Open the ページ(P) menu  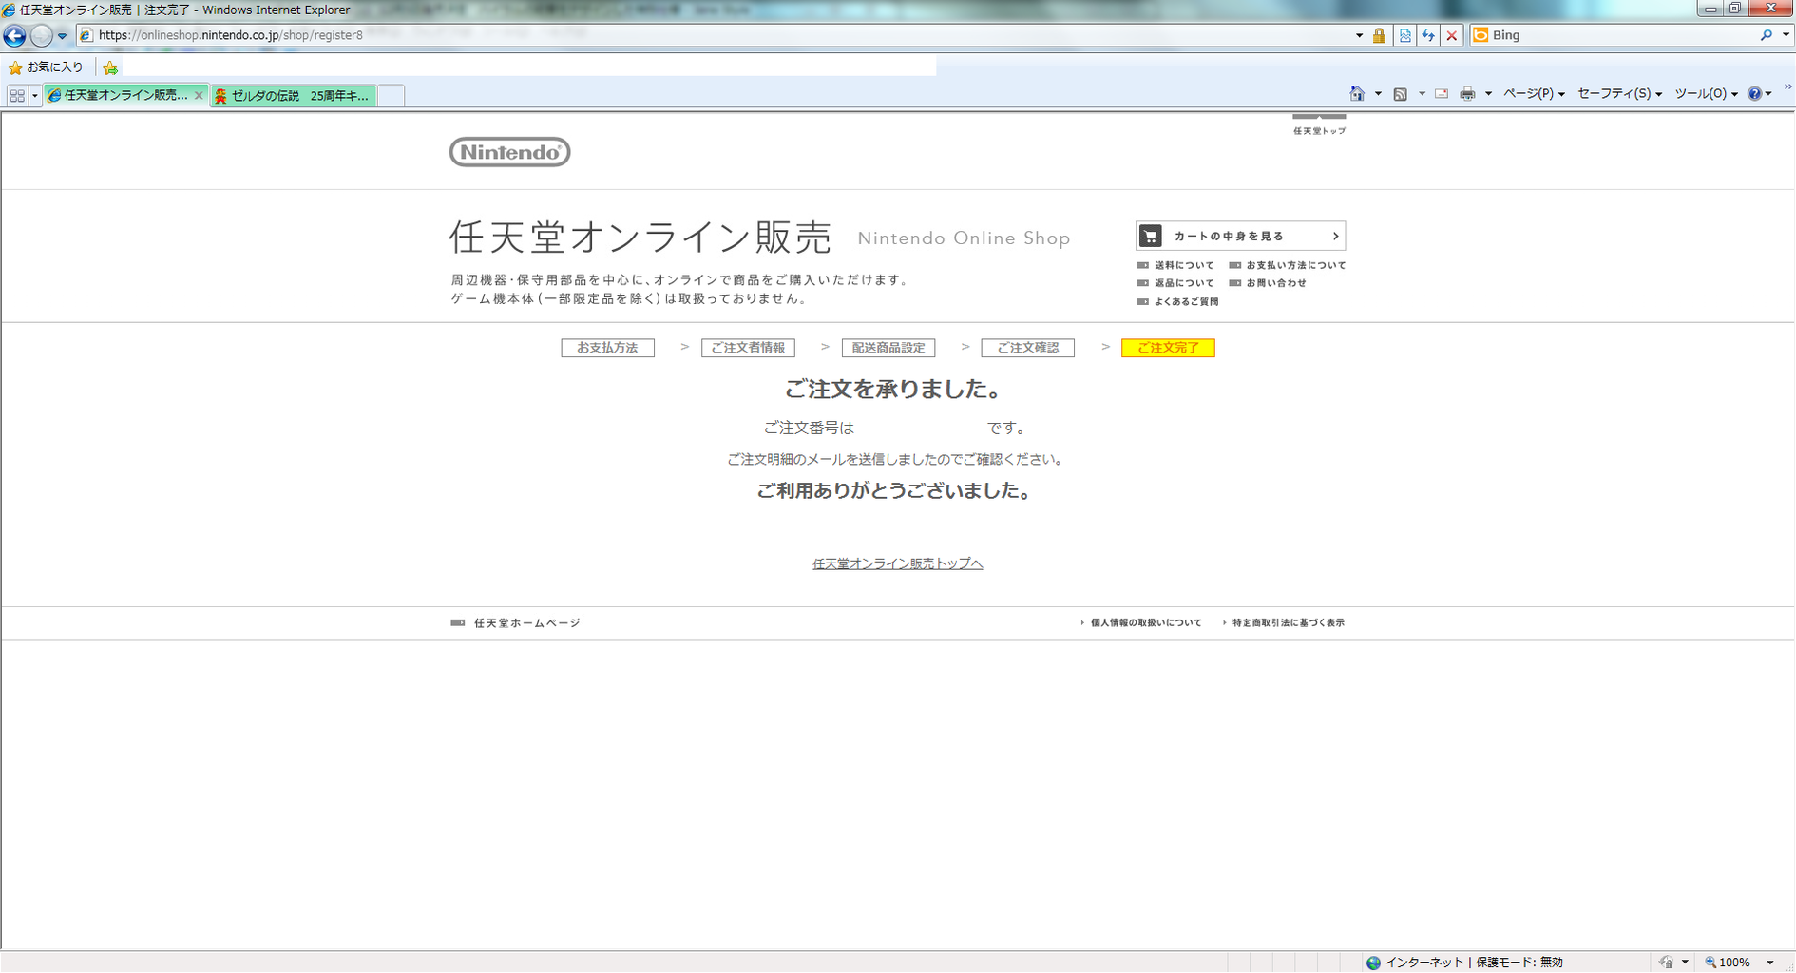(1534, 93)
